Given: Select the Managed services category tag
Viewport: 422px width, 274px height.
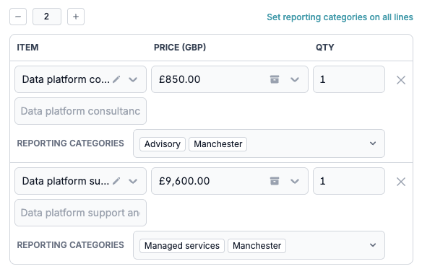Looking at the screenshot, I should coord(182,246).
